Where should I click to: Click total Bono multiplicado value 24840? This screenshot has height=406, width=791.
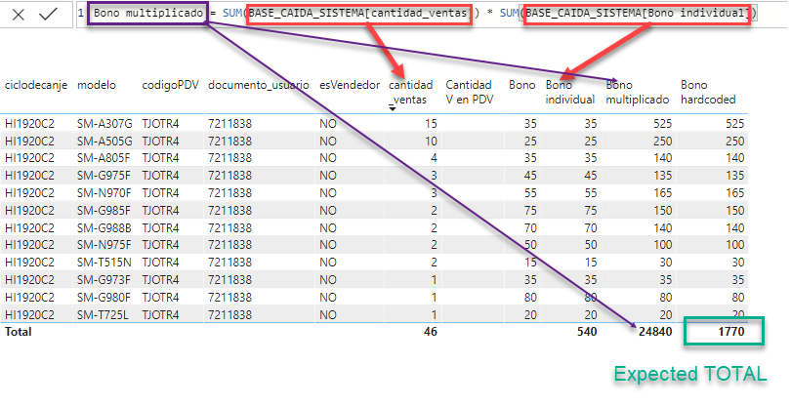(x=655, y=332)
